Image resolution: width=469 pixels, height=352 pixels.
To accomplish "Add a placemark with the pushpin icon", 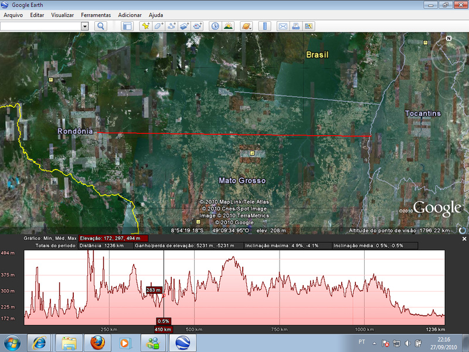I will pos(145,26).
